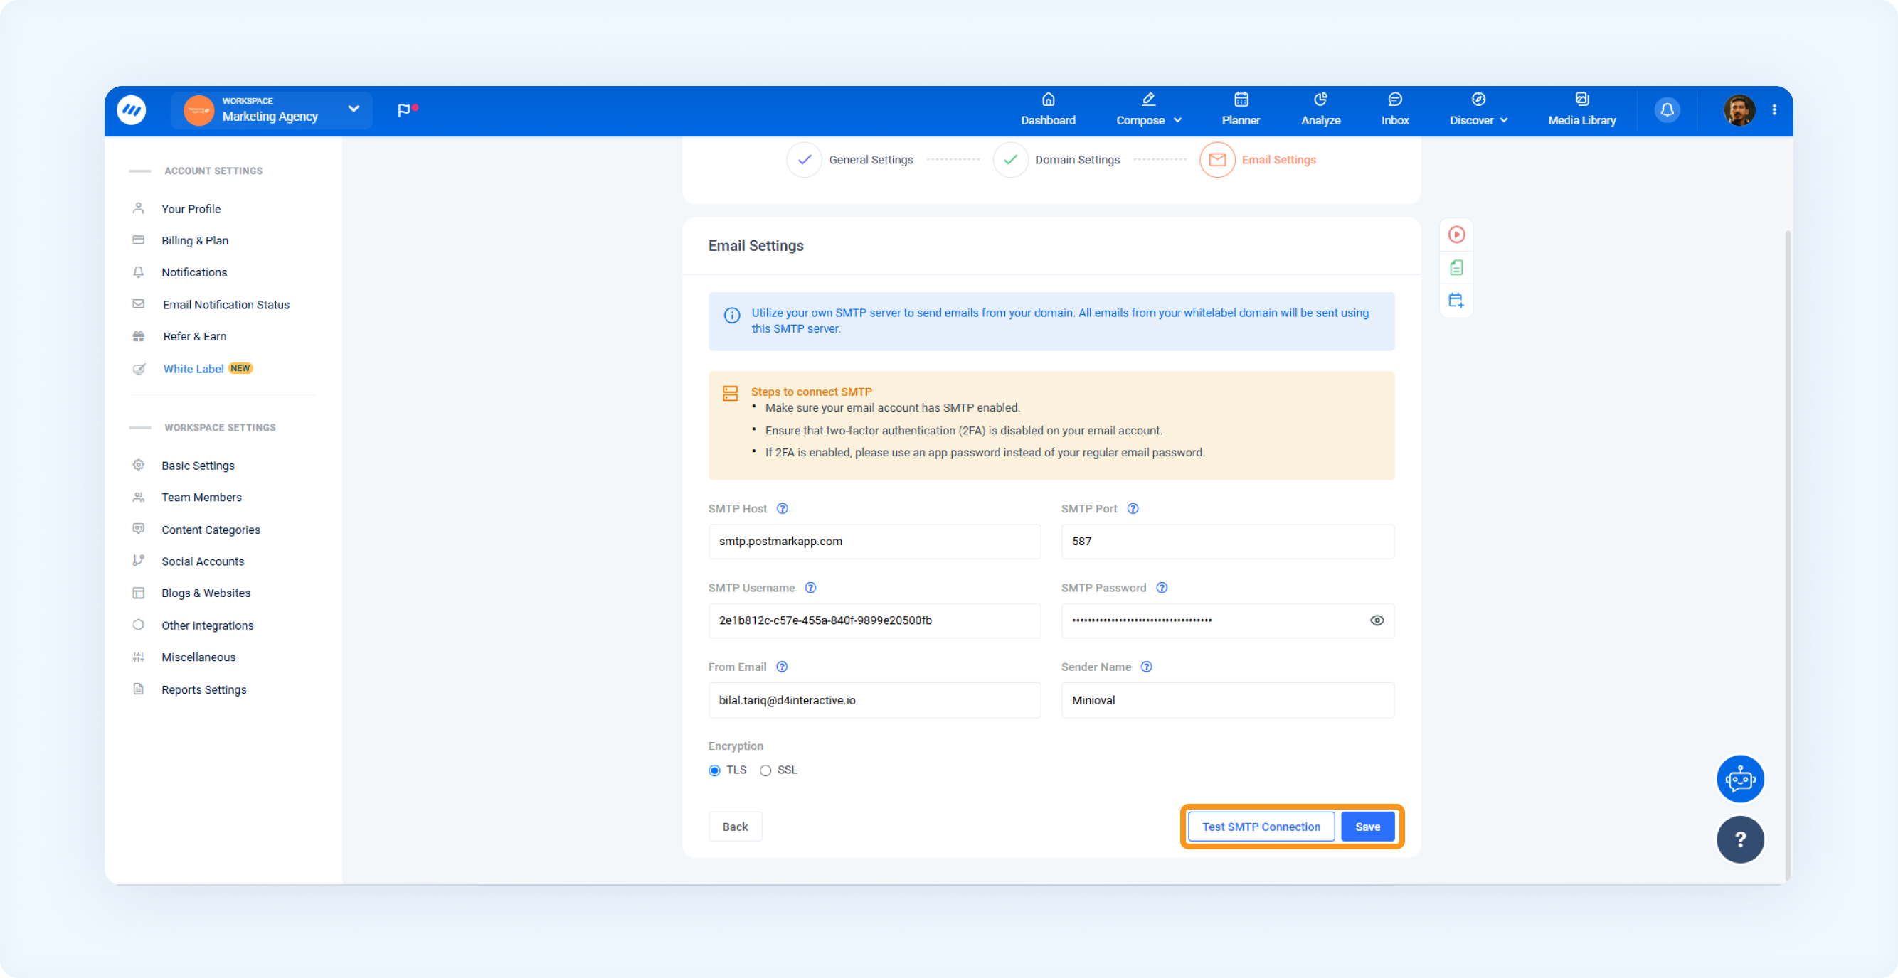This screenshot has height=978, width=1898.
Task: Select SSL encryption radio button
Action: tap(765, 770)
